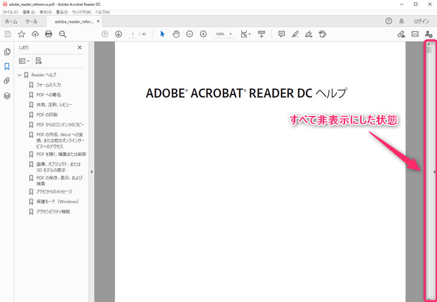Open bookmark PDF への署名
Viewport: 437px width, 302px height.
[x=48, y=95]
